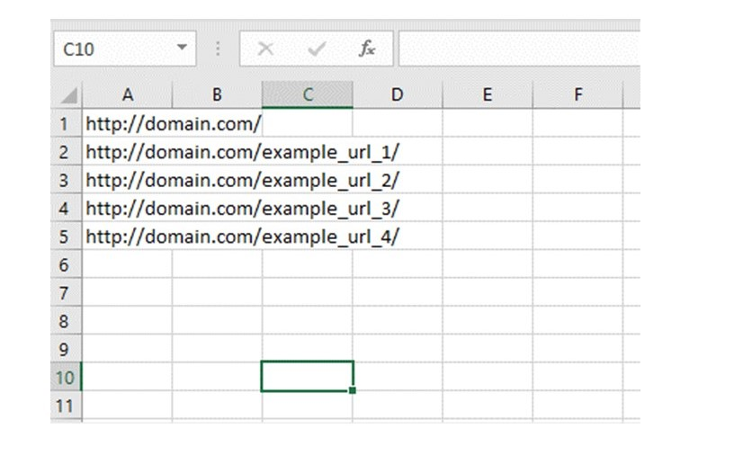743x473 pixels.
Task: Select row 6 header
Action: click(65, 265)
